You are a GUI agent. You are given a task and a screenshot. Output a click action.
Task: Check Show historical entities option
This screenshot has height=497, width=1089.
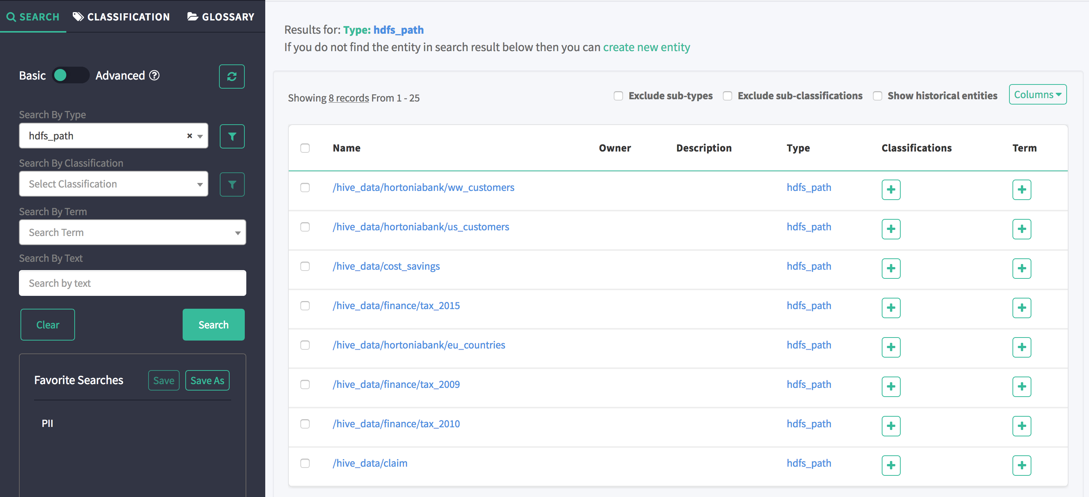[877, 96]
